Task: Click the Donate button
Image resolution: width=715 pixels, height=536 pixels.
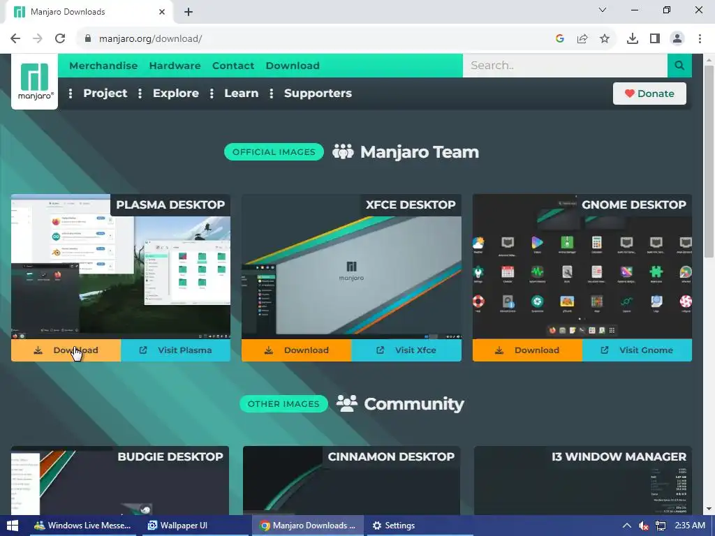Action: click(x=649, y=94)
